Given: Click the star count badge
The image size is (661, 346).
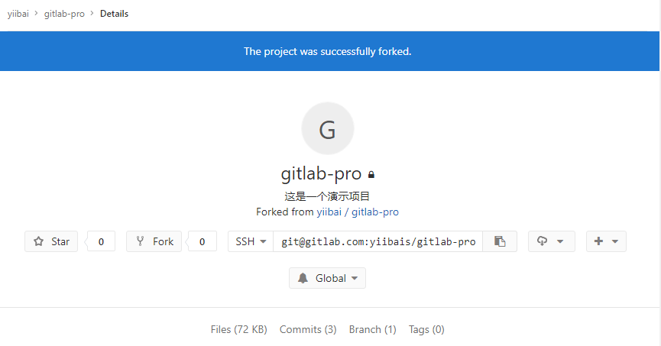Looking at the screenshot, I should [x=101, y=241].
